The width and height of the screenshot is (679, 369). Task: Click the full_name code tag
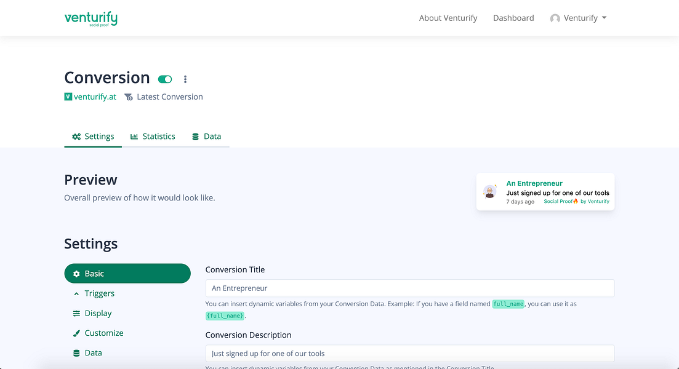click(x=508, y=304)
